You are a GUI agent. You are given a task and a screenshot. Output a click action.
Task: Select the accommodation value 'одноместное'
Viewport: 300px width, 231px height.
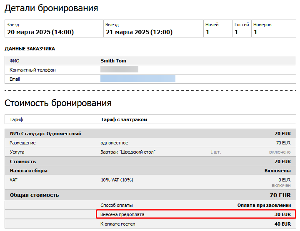pyautogui.click(x=114, y=143)
